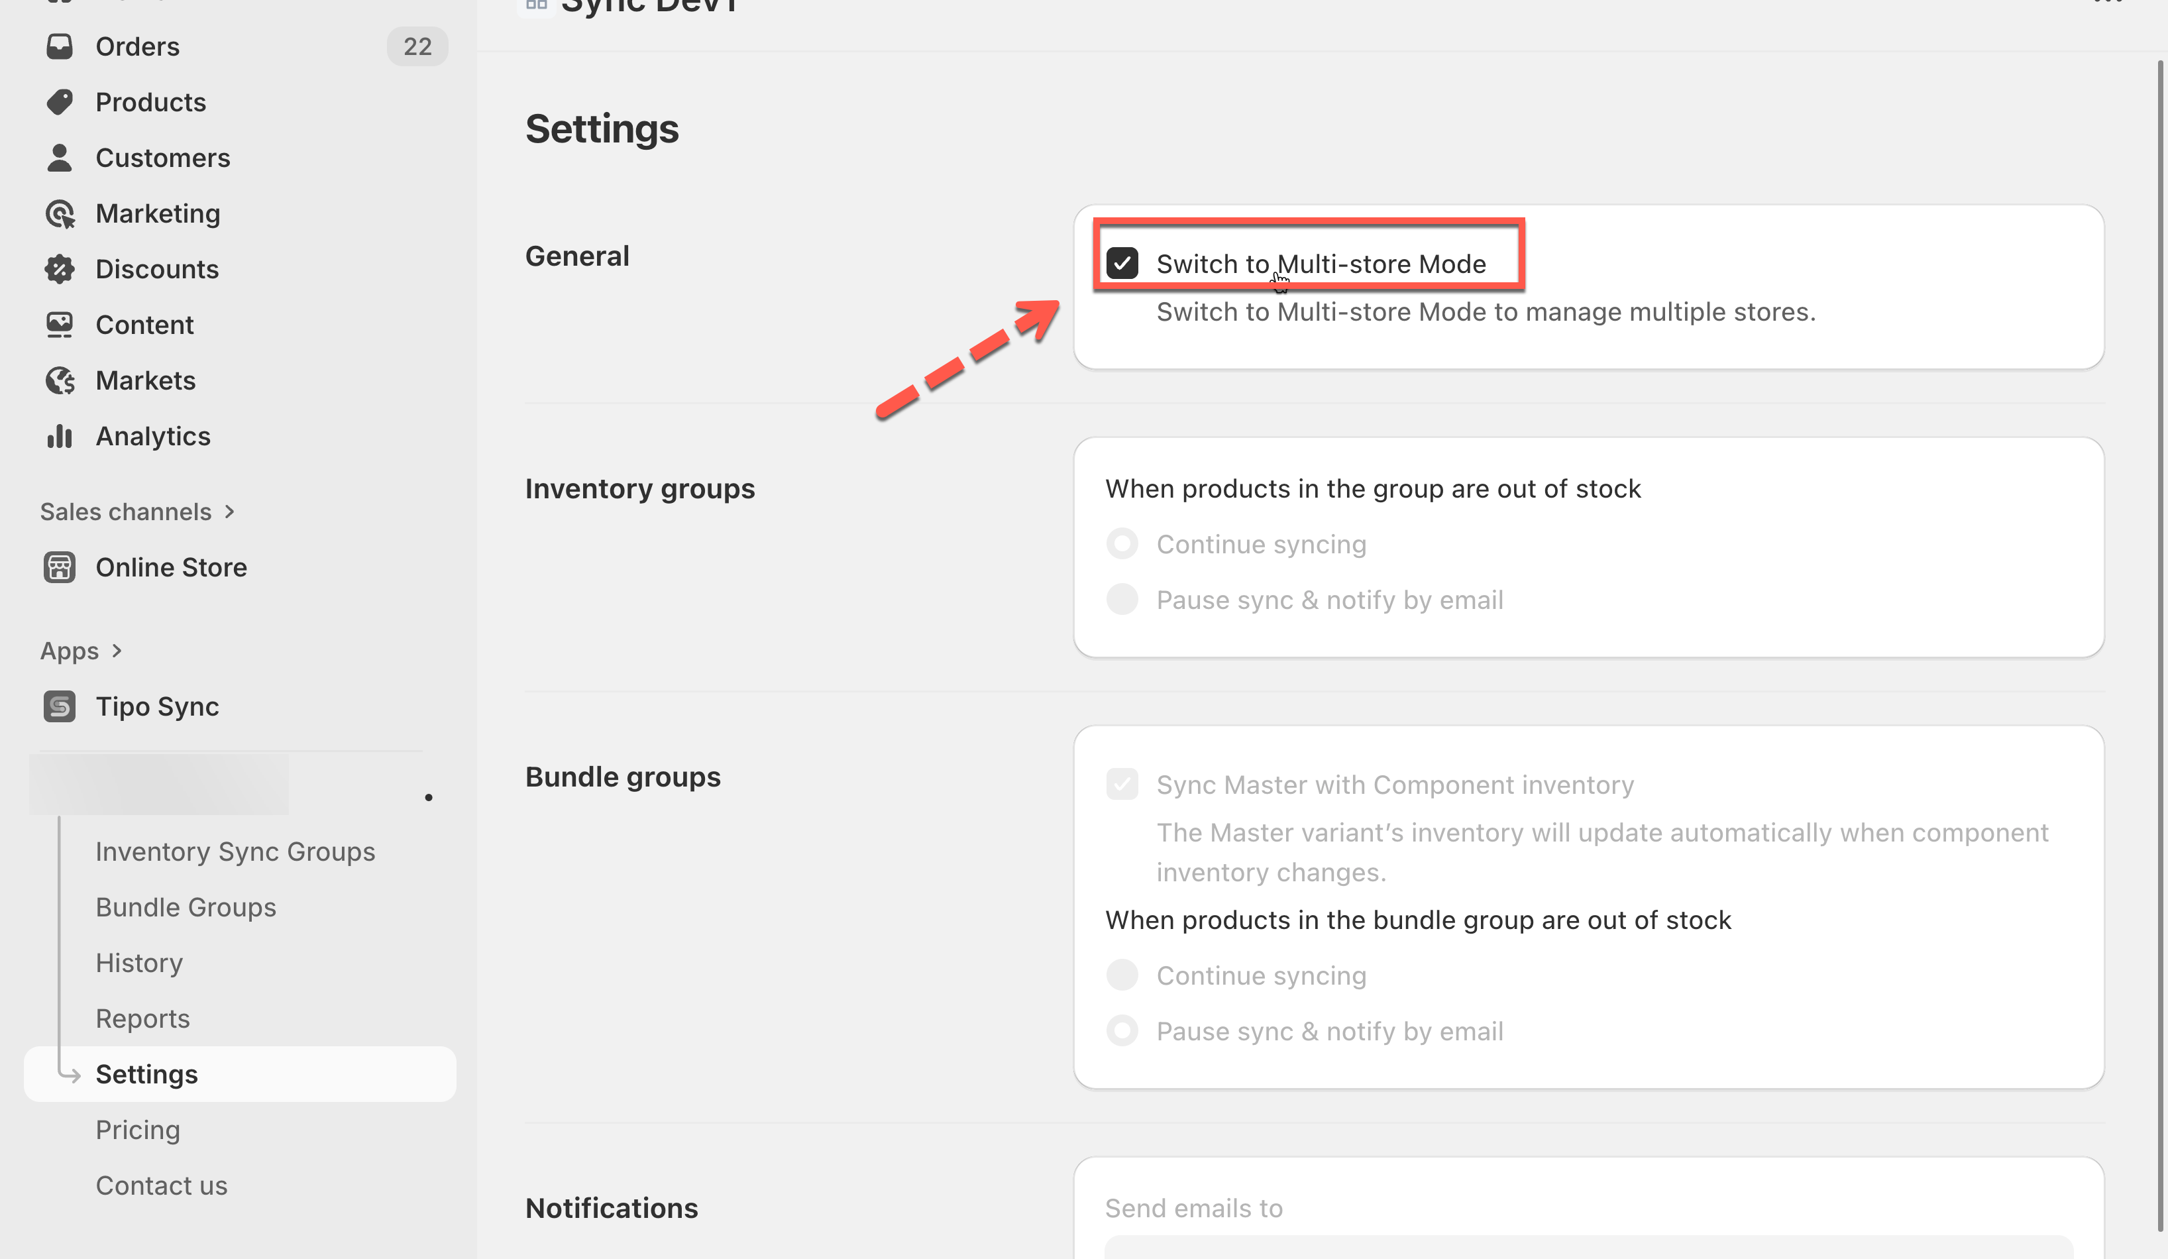The height and width of the screenshot is (1259, 2168).
Task: Click the Products tag icon
Action: (60, 103)
